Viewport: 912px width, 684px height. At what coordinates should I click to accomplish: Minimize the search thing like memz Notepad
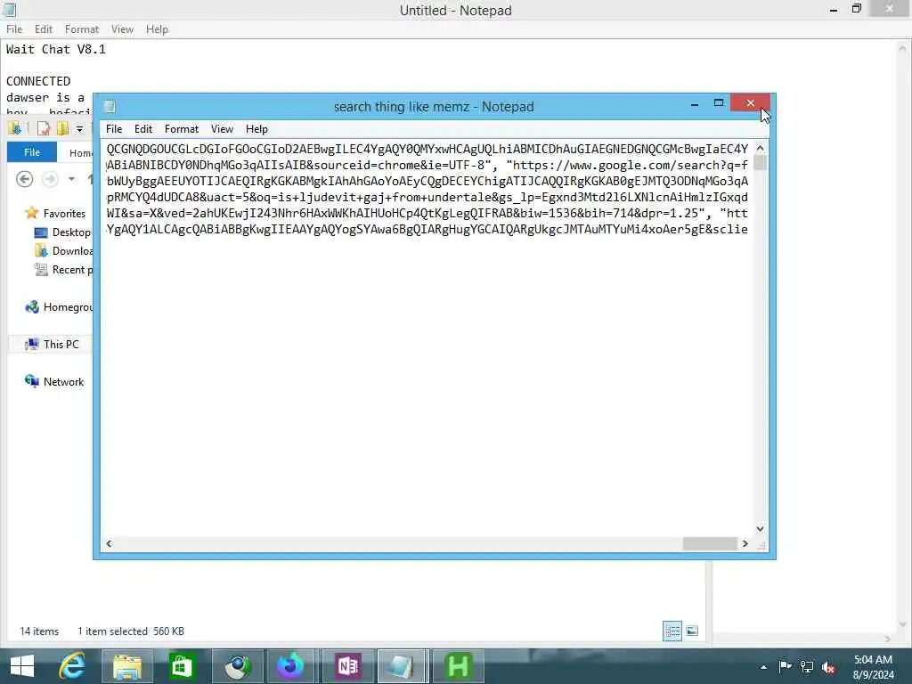click(x=695, y=103)
